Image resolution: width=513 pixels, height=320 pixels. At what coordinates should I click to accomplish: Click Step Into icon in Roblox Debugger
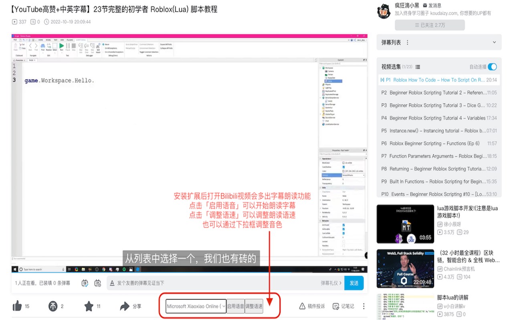point(81,46)
